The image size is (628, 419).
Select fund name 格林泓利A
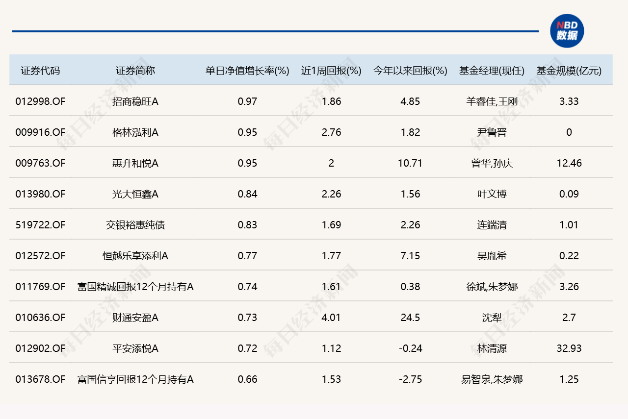pyautogui.click(x=135, y=132)
